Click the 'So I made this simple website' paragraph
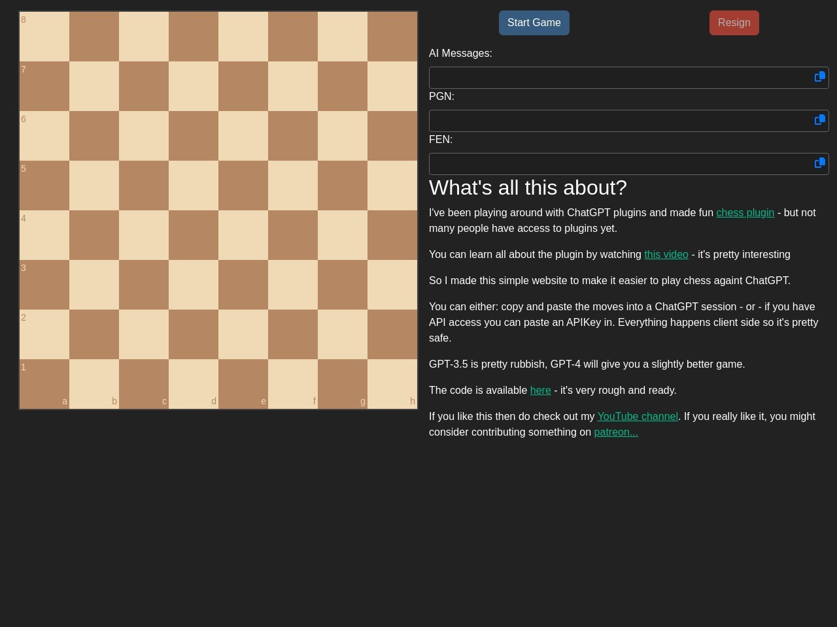 pyautogui.click(x=609, y=281)
